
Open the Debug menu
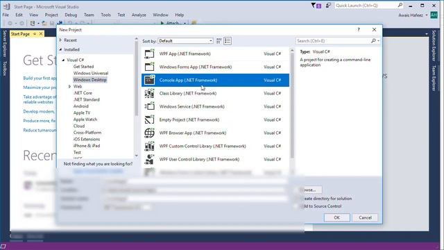pos(71,15)
